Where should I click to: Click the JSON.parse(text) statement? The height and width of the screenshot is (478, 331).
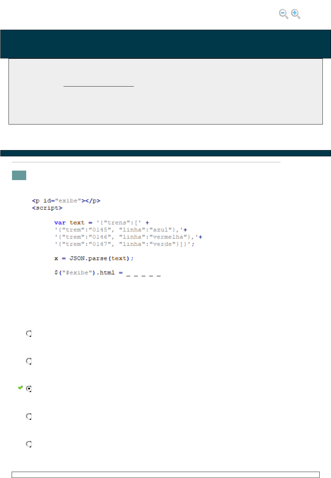(x=94, y=258)
